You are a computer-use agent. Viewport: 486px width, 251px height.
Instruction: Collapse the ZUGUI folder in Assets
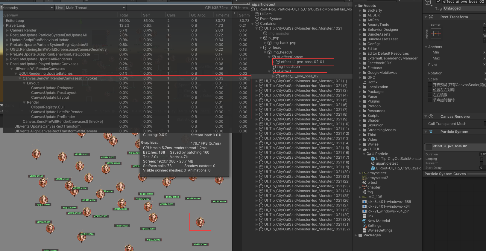(360, 149)
